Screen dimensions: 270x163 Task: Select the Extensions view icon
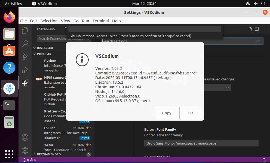(25, 83)
